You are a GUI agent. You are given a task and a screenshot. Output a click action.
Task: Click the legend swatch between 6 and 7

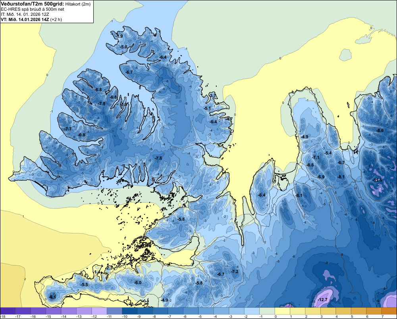[374, 311]
